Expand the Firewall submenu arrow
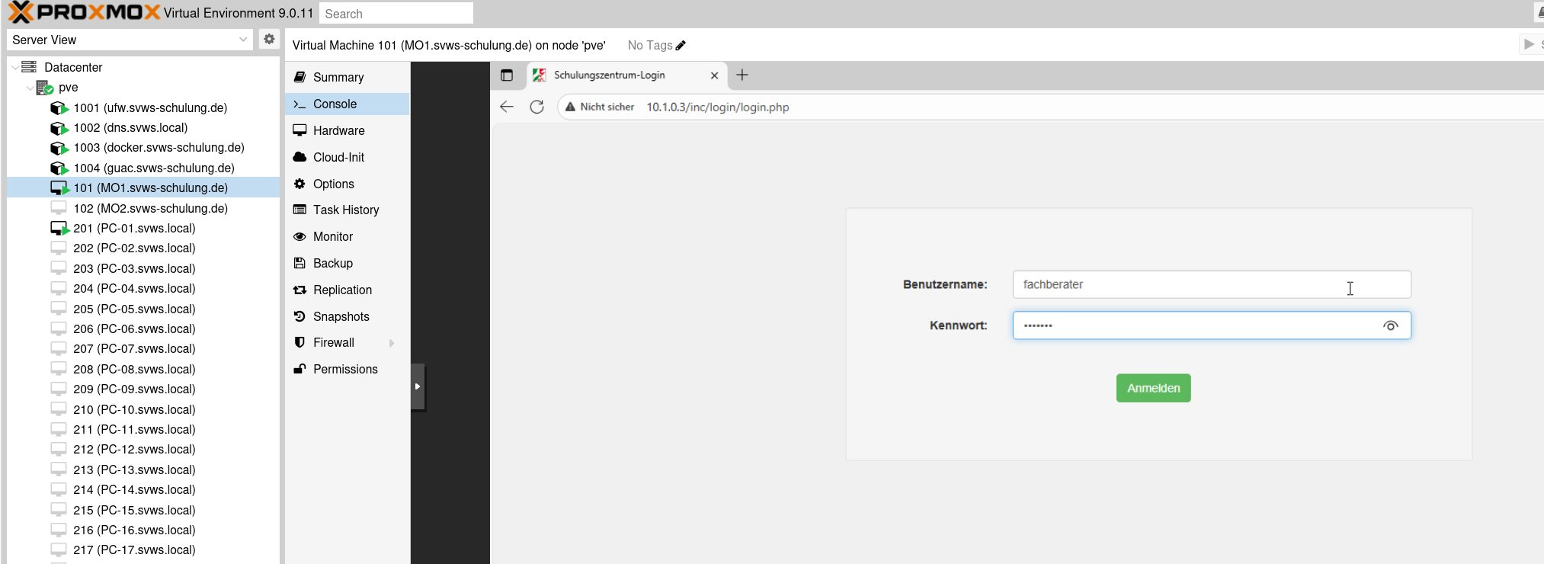 pyautogui.click(x=392, y=343)
